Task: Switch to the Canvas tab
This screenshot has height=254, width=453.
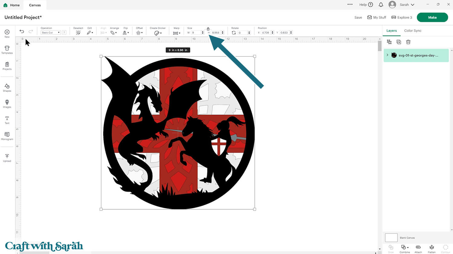Action: [x=35, y=5]
